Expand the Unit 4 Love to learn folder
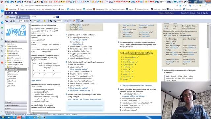 [x=6, y=56]
